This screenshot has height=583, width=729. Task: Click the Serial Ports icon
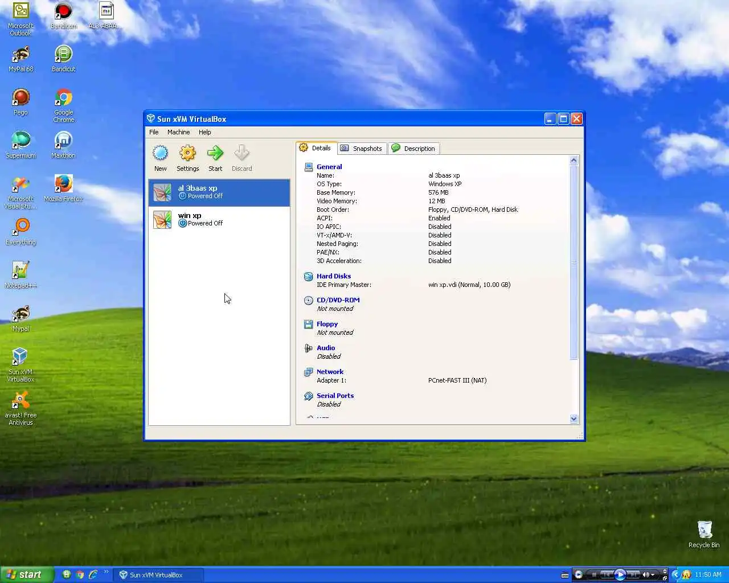(x=309, y=396)
